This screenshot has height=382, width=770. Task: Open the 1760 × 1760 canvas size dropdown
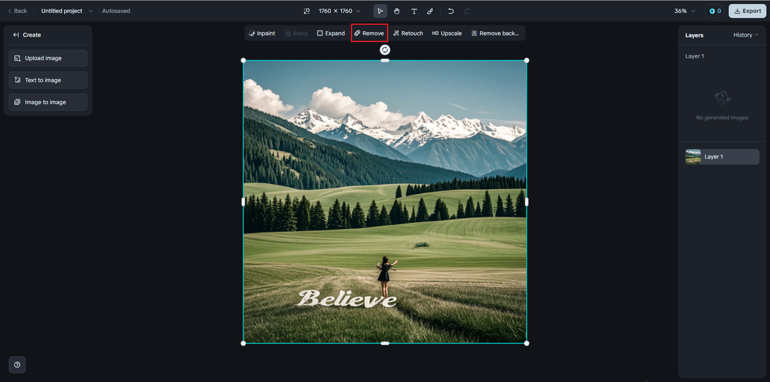[339, 11]
